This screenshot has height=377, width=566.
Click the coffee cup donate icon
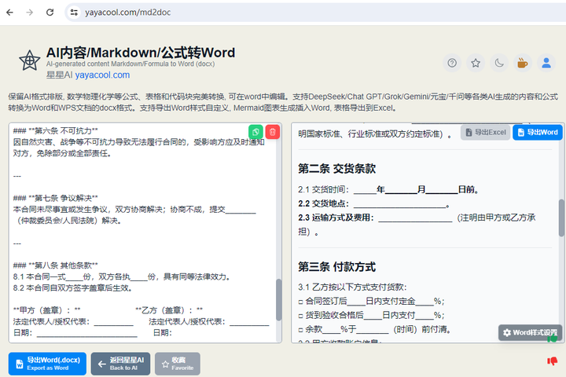tap(523, 63)
